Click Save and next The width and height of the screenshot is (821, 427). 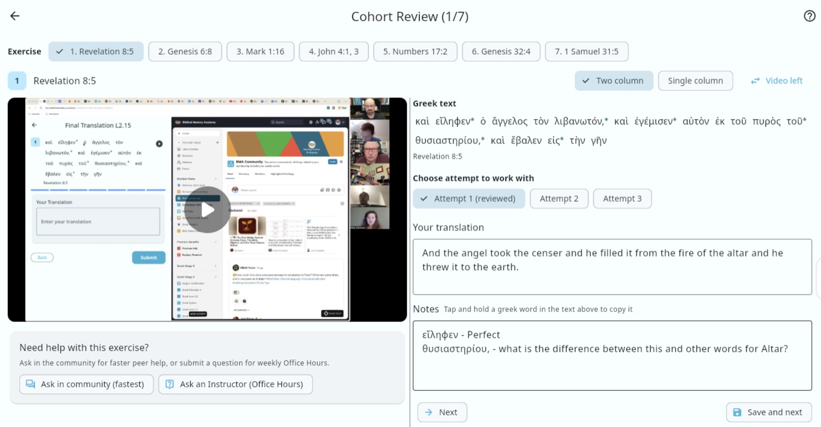(x=769, y=412)
